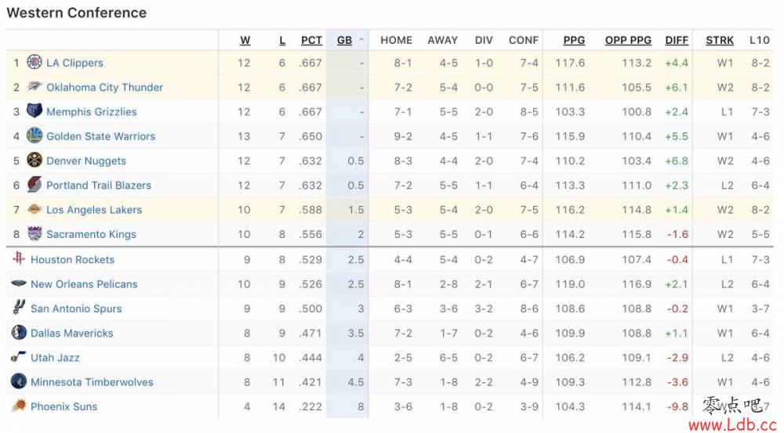
Task: Click the LA Clippers team logo
Action: (x=34, y=62)
